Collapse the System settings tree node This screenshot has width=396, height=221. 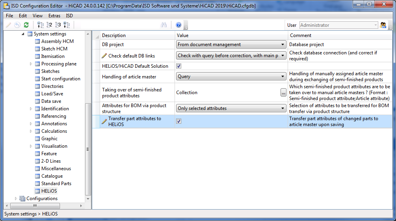[x=23, y=34]
